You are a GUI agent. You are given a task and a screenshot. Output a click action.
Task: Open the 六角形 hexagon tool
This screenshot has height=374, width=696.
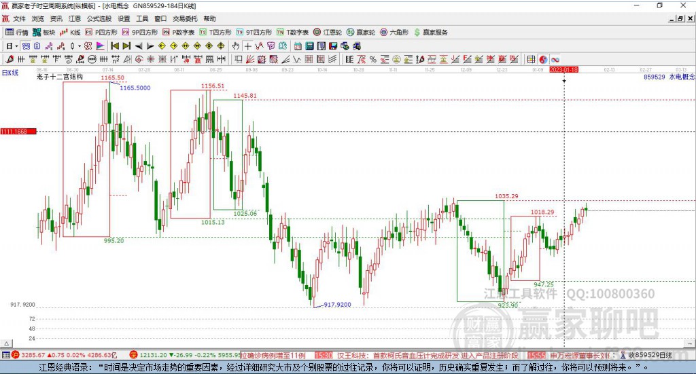click(x=394, y=33)
